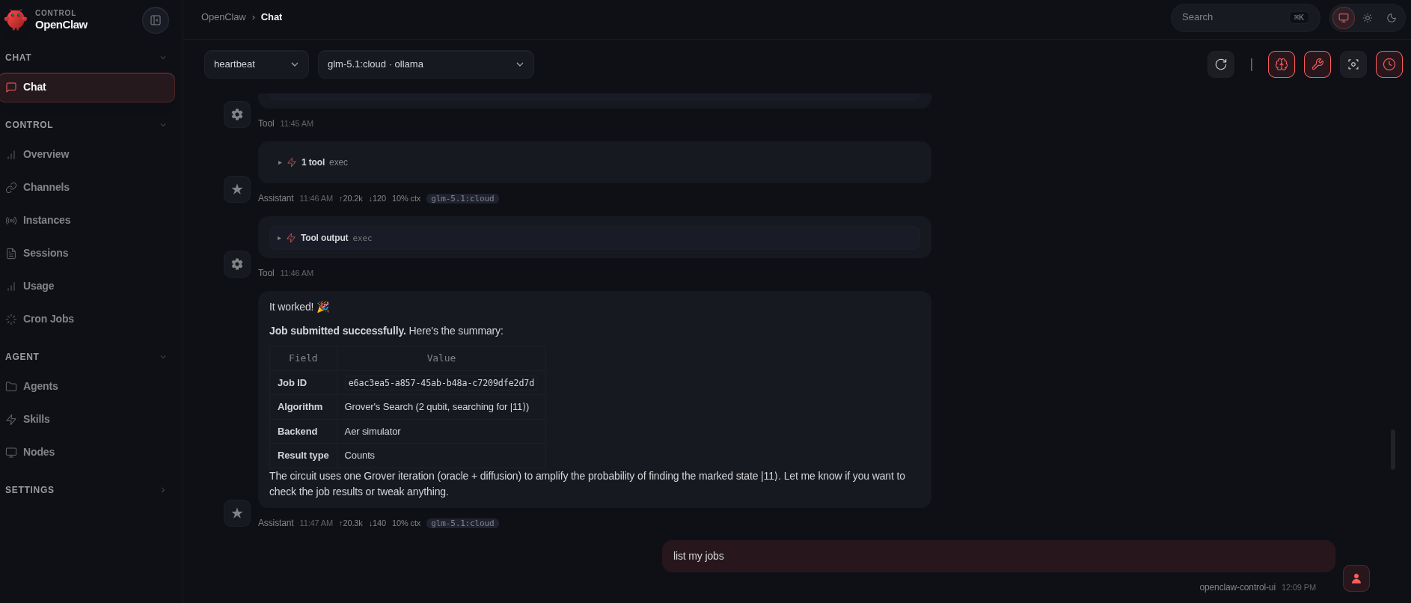The height and width of the screenshot is (603, 1411).
Task: Switch to dark theme moon icon
Action: pos(1392,18)
